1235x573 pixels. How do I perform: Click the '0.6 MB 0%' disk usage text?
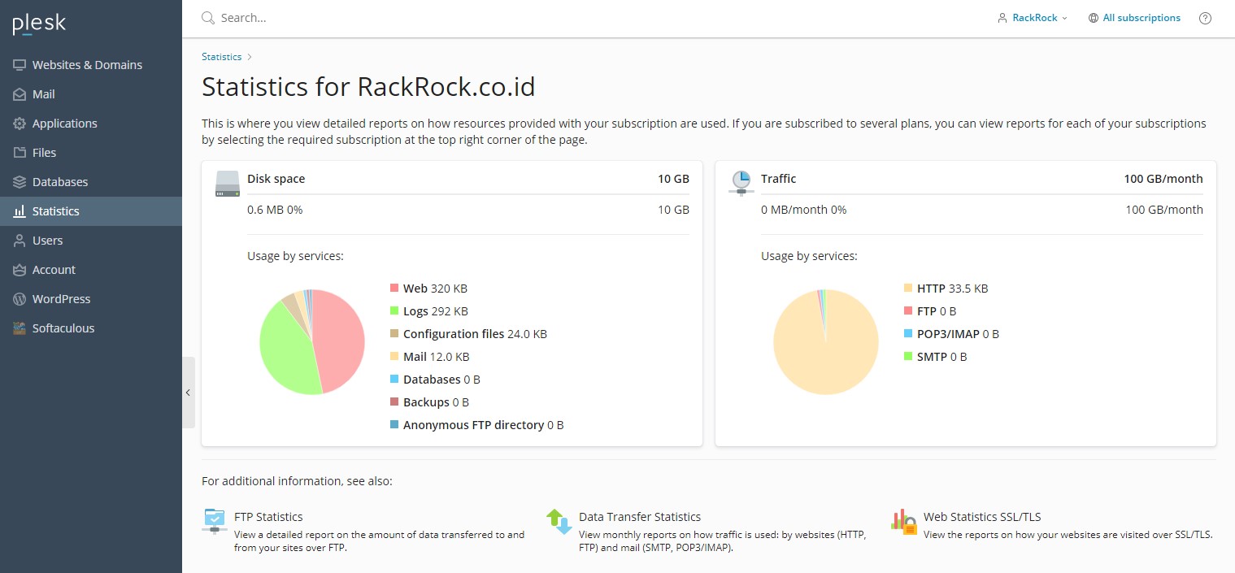[275, 210]
